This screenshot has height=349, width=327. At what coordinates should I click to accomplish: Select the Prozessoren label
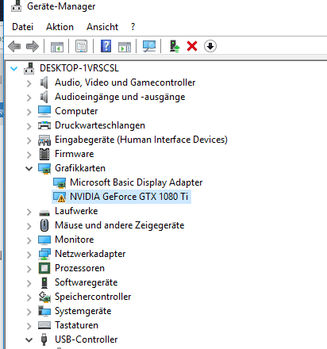pos(79,268)
